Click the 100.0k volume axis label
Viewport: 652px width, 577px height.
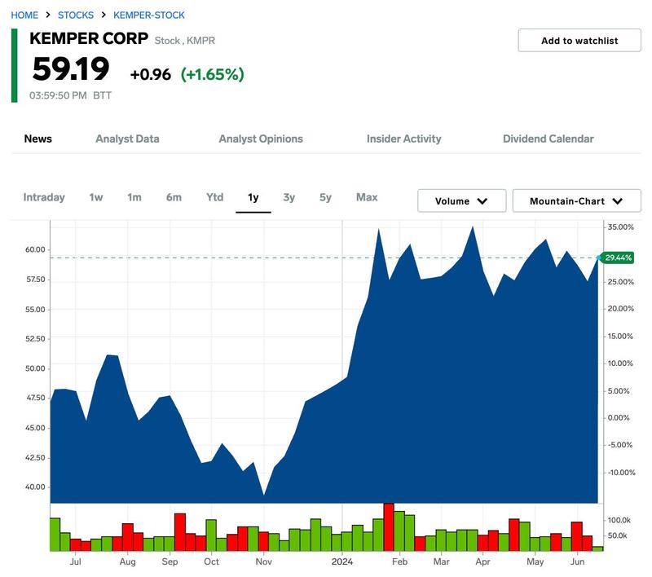tap(619, 520)
